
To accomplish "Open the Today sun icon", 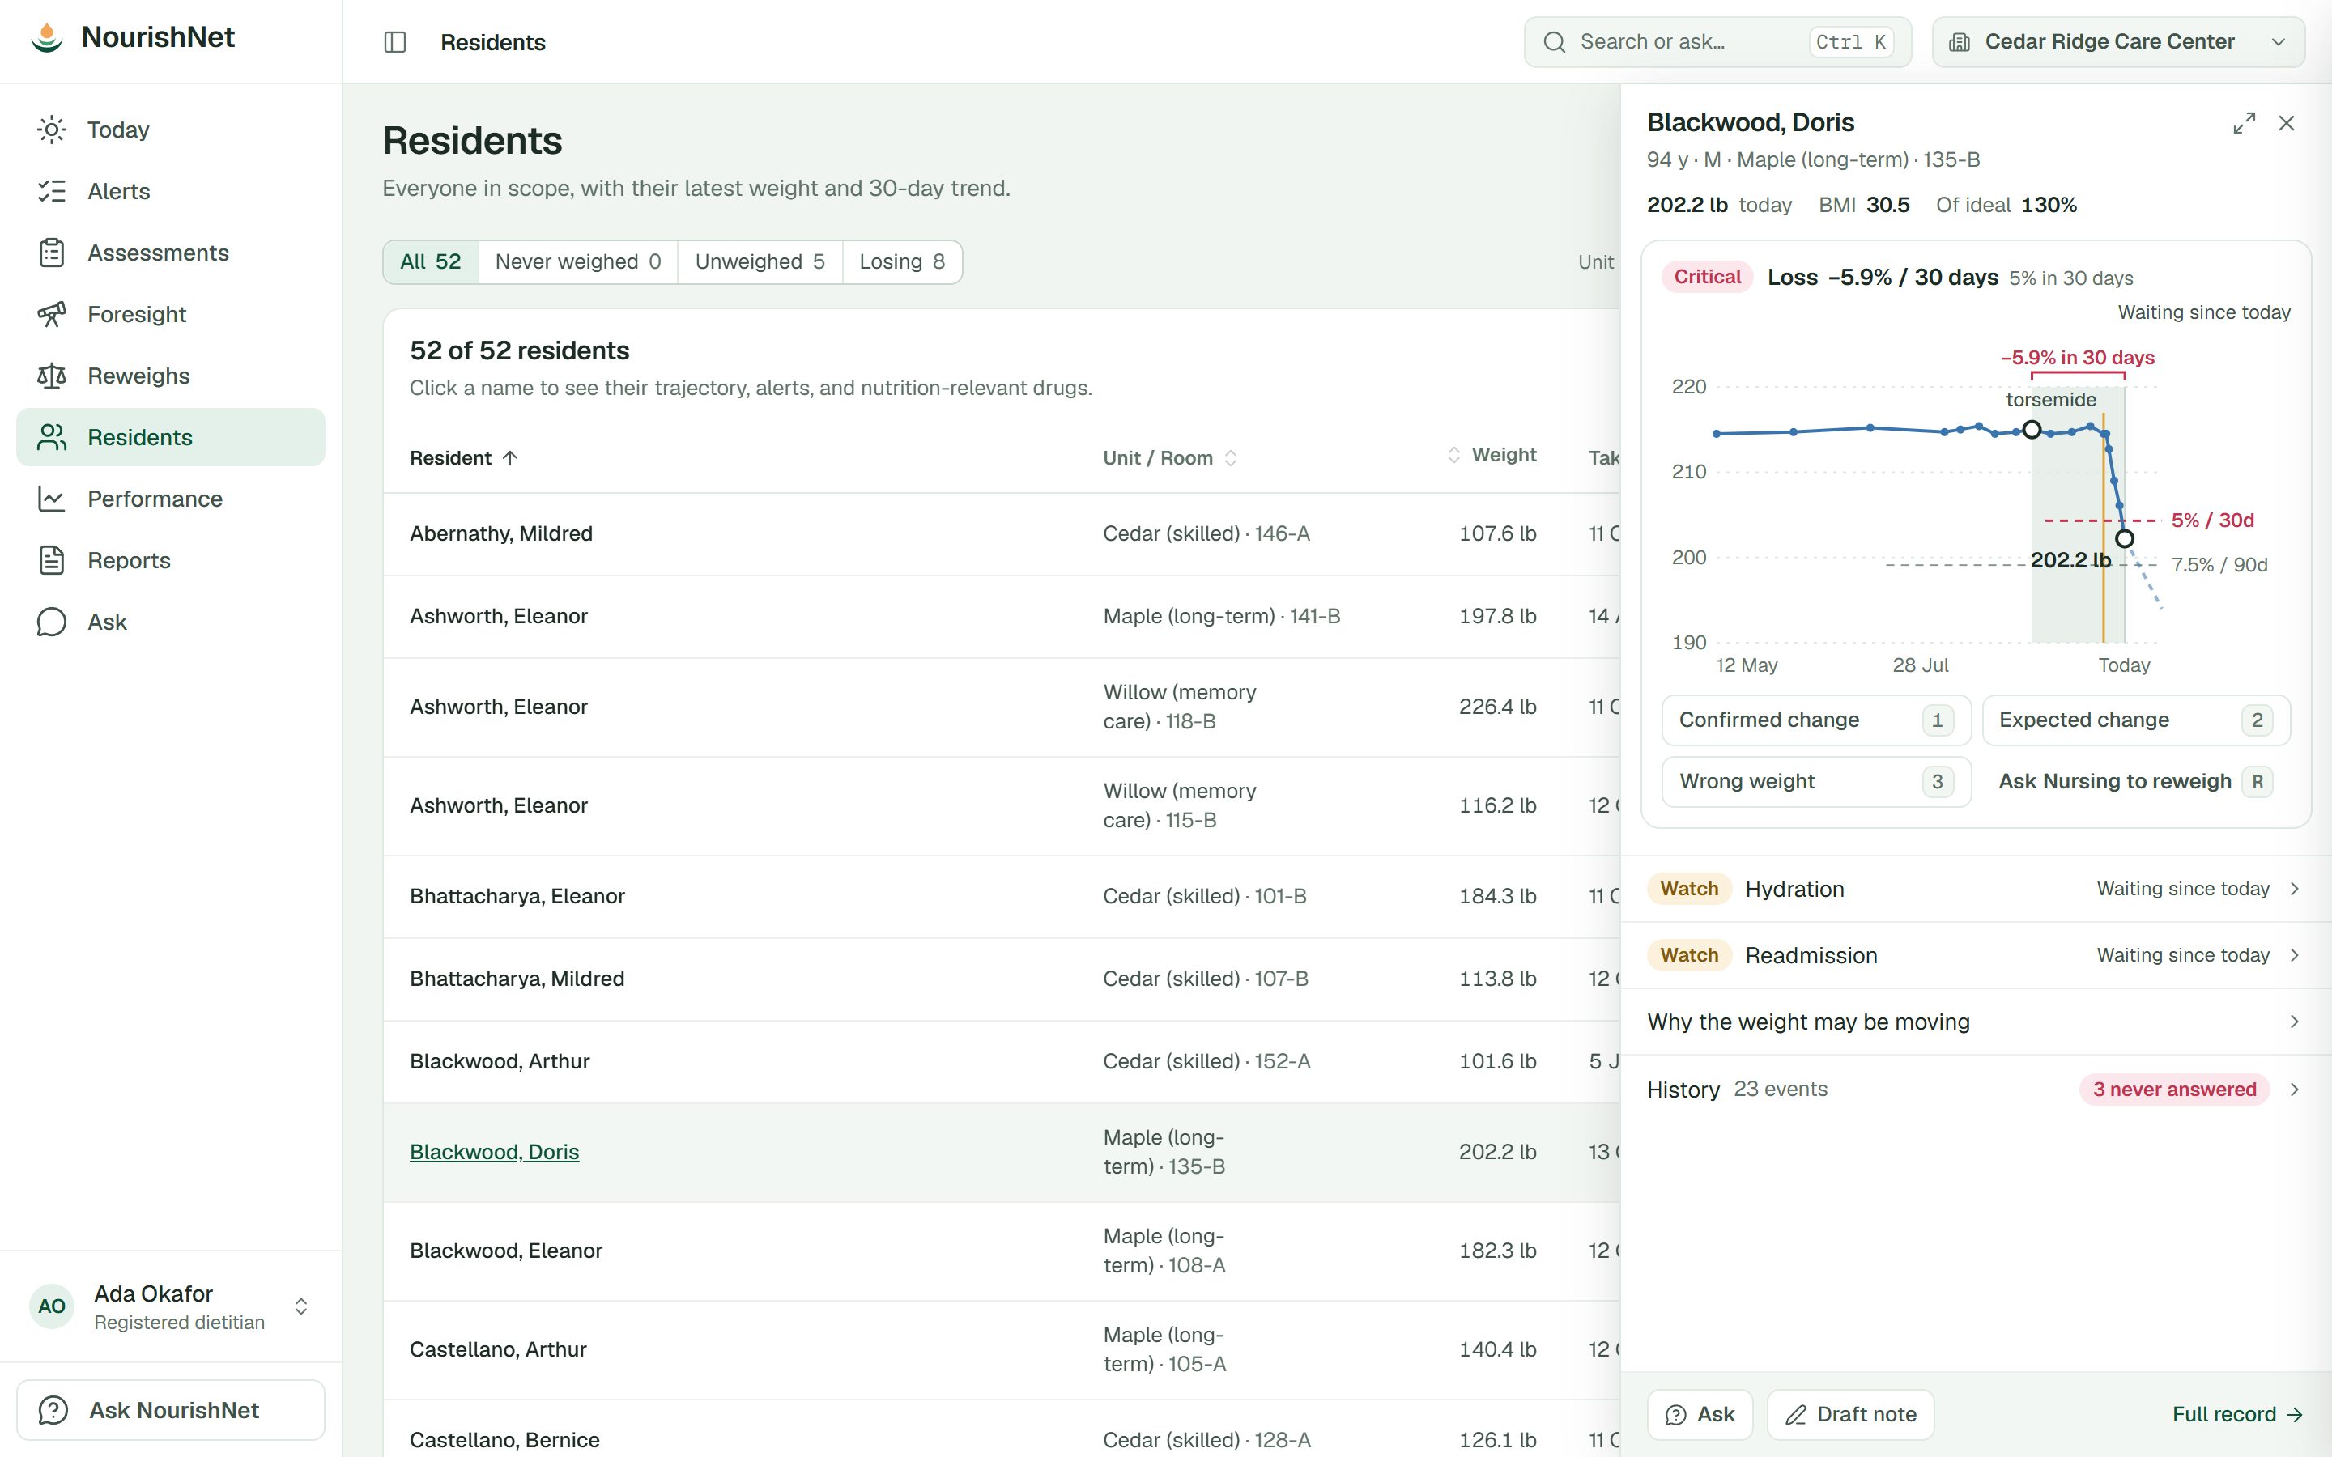I will click(x=51, y=130).
